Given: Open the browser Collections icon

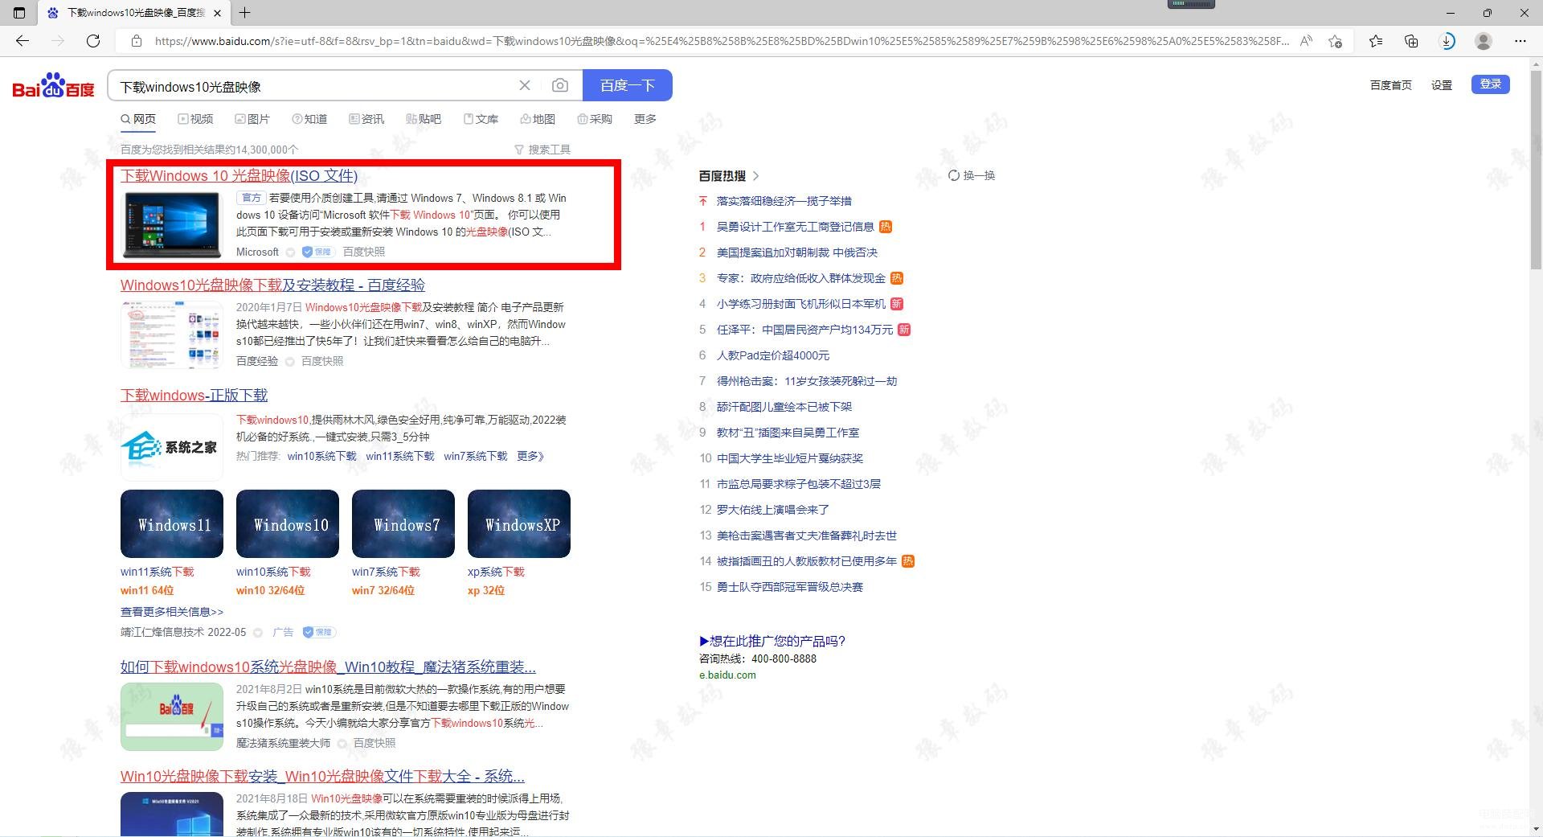Looking at the screenshot, I should (1411, 41).
